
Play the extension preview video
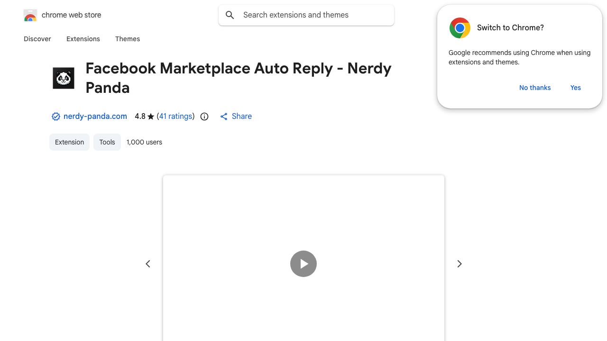click(303, 264)
